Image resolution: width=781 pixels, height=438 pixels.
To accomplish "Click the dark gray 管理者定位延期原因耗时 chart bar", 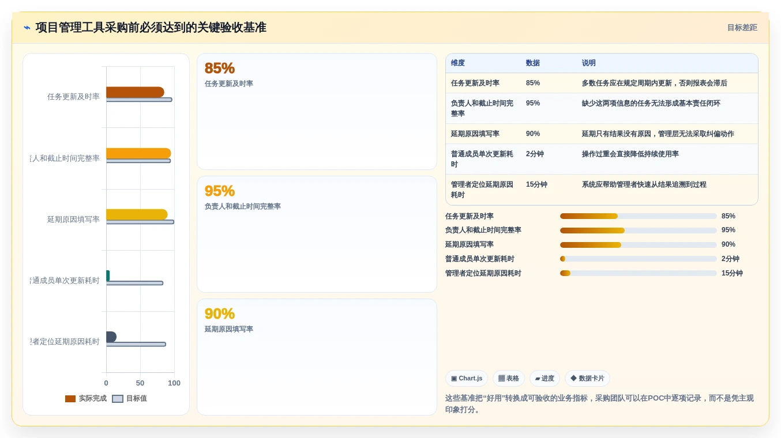I will (x=111, y=337).
